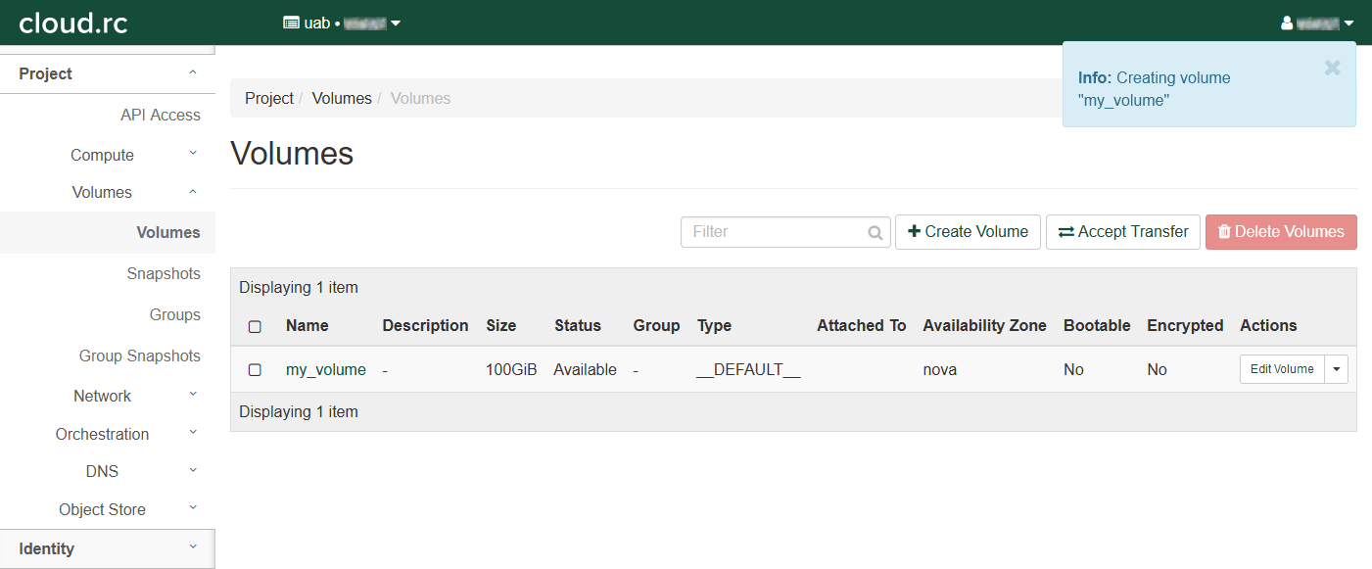Click the cloud.rc logo
The image size is (1372, 569).
73,24
